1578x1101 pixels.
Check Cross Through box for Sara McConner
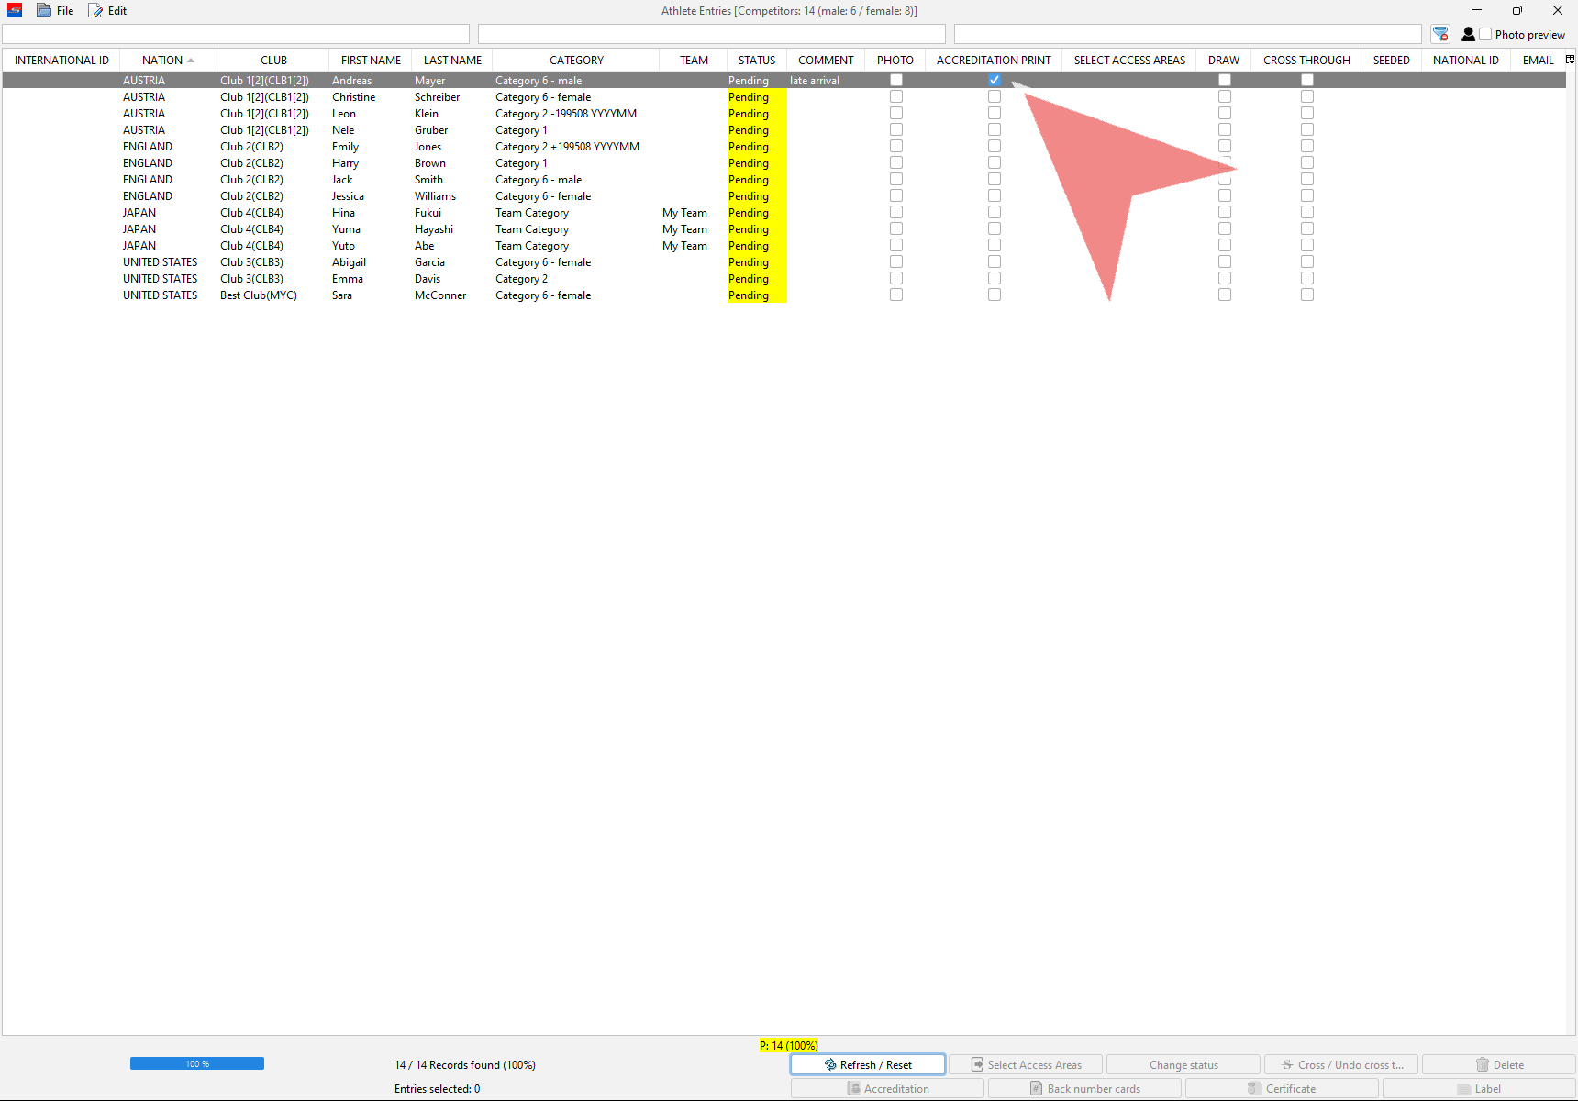(1307, 295)
